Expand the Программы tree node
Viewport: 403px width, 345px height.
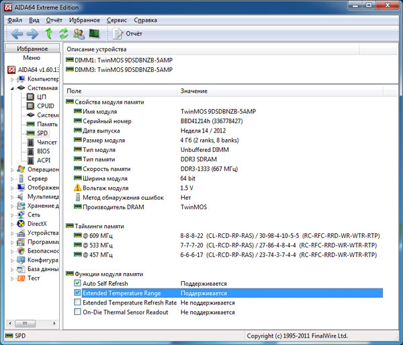pos(12,242)
